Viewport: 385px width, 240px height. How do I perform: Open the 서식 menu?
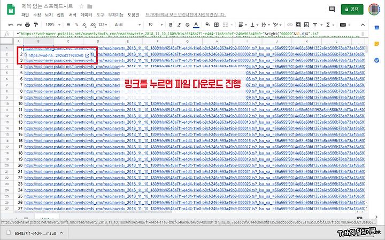click(72, 15)
